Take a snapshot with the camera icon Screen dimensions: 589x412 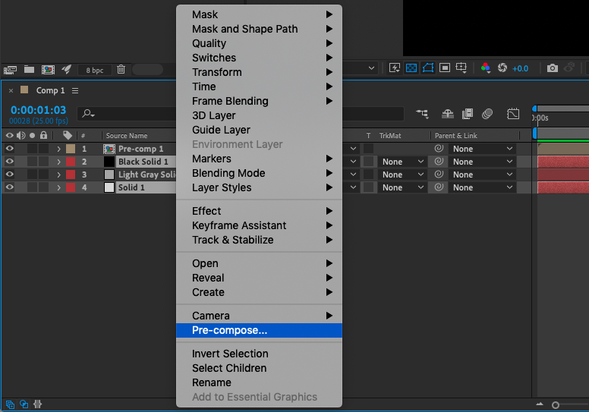[x=553, y=68]
